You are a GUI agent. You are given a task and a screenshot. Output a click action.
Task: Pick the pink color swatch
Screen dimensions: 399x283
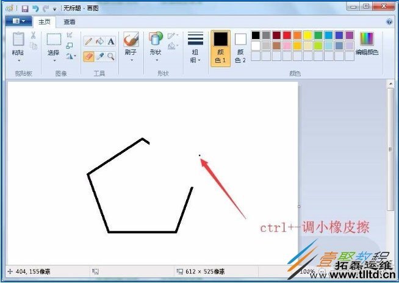tap(287, 46)
